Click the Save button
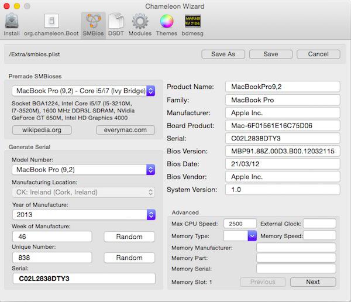This screenshot has height=302, width=351. [x=271, y=54]
